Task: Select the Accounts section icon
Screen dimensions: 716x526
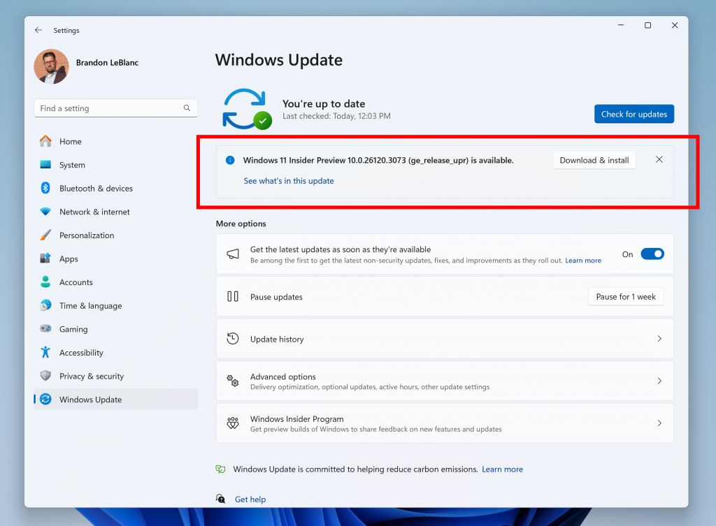Action: point(48,282)
